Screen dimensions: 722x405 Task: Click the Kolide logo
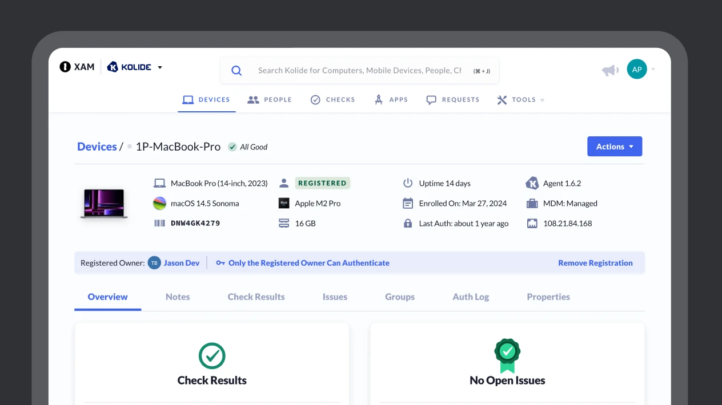point(129,67)
